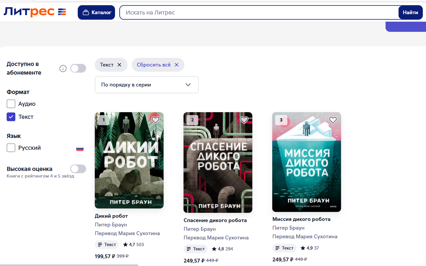Click the Текст format badge under Миссия дикого робота

tap(284, 248)
